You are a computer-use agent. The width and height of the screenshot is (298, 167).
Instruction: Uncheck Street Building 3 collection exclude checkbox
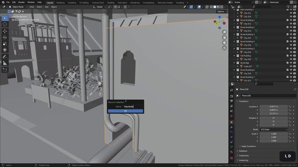[x=287, y=34]
